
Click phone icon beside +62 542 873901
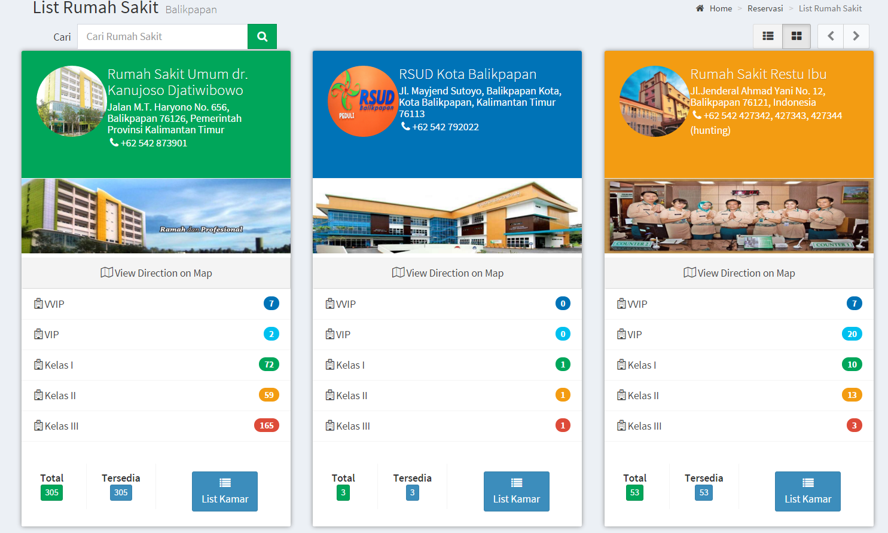pyautogui.click(x=114, y=143)
